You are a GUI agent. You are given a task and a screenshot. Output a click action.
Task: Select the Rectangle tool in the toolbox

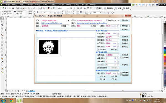(2, 38)
